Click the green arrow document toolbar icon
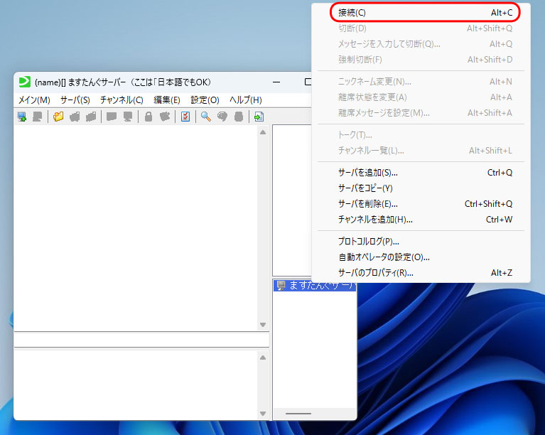The image size is (545, 435). point(259,117)
